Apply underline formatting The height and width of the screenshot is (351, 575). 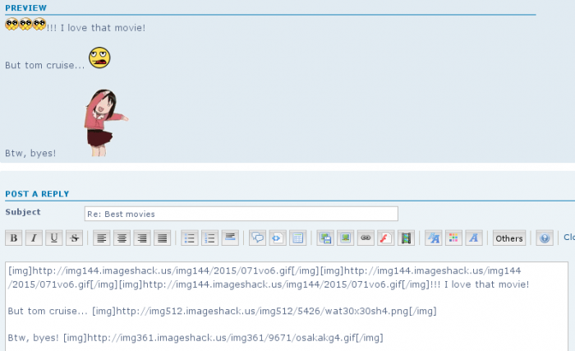tap(54, 238)
